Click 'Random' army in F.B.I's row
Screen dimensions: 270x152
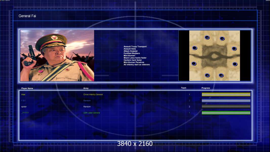click(x=87, y=101)
